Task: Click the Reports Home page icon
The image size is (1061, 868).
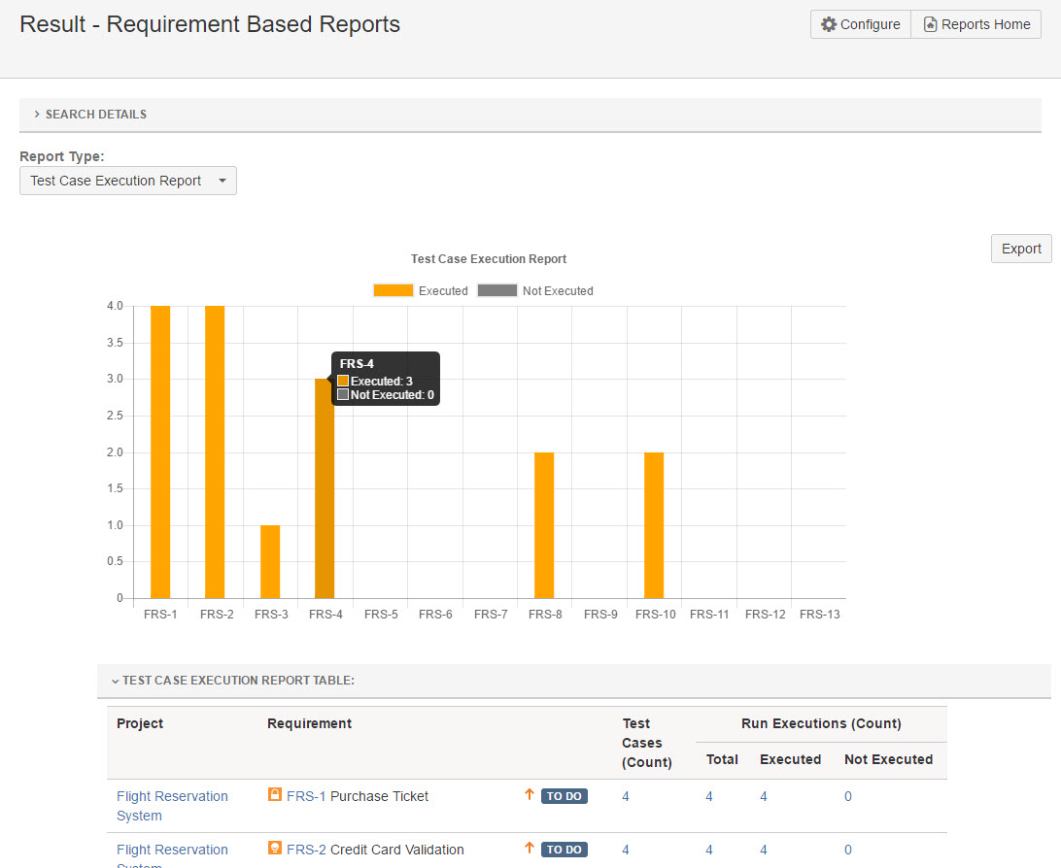Action: 930,24
